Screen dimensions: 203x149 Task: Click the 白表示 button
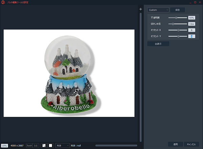[x=158, y=44]
